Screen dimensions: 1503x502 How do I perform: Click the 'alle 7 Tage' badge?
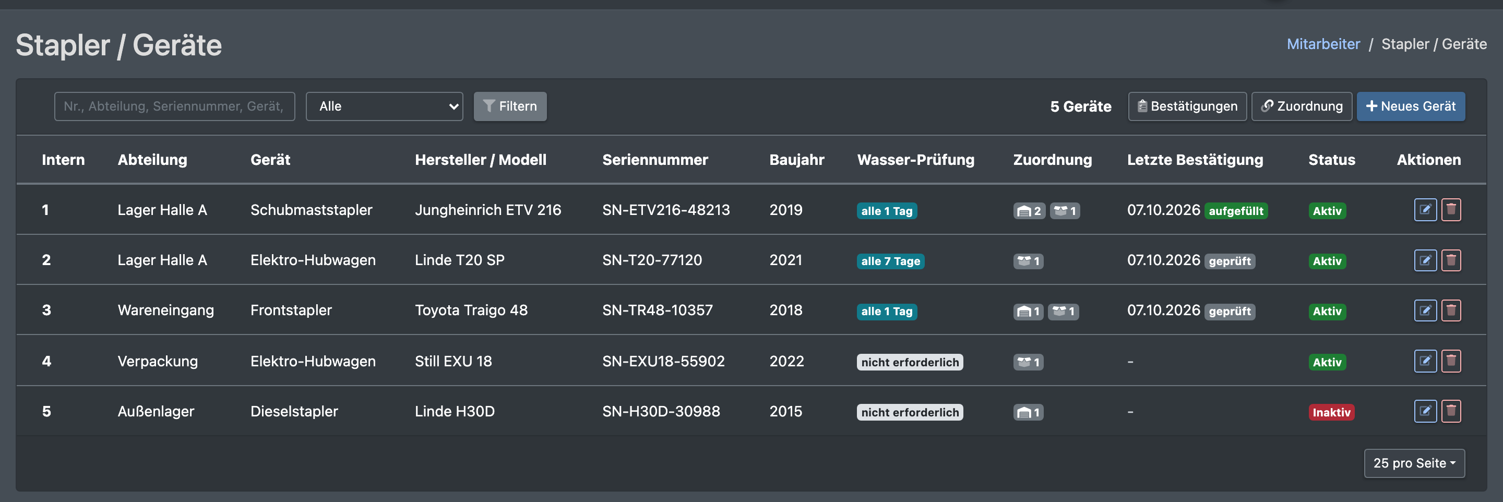[890, 261]
